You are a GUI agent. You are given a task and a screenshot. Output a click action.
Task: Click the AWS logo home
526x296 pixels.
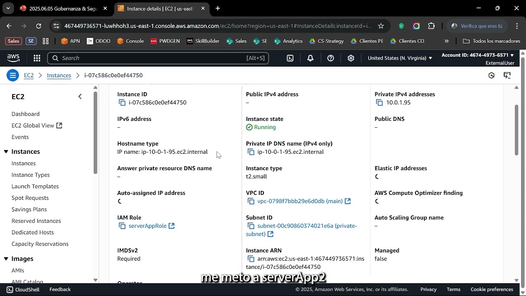click(x=13, y=58)
